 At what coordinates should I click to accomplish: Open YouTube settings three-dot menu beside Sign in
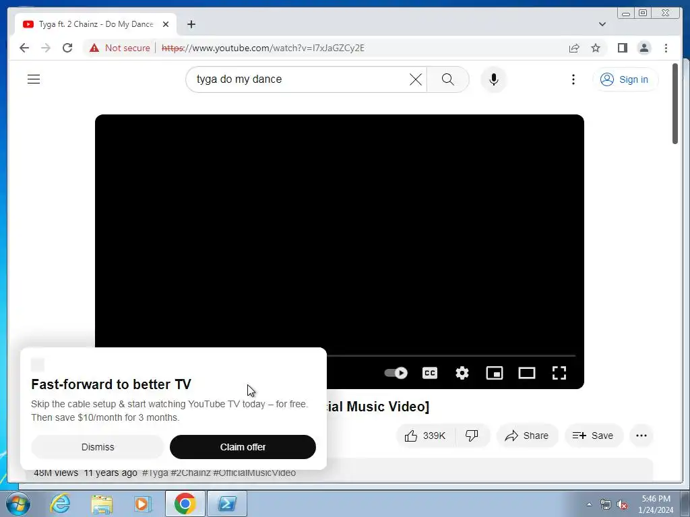click(573, 79)
